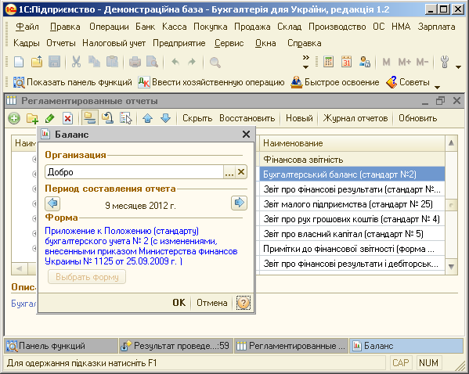Open the Отчеты menu

61,43
